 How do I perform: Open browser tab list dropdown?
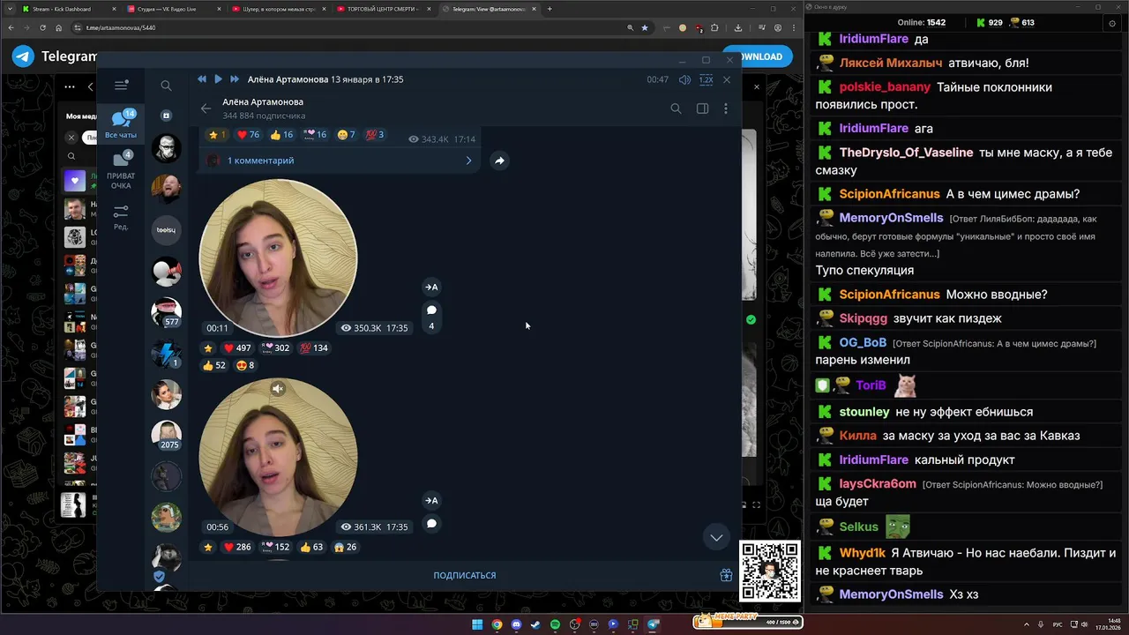[x=10, y=9]
